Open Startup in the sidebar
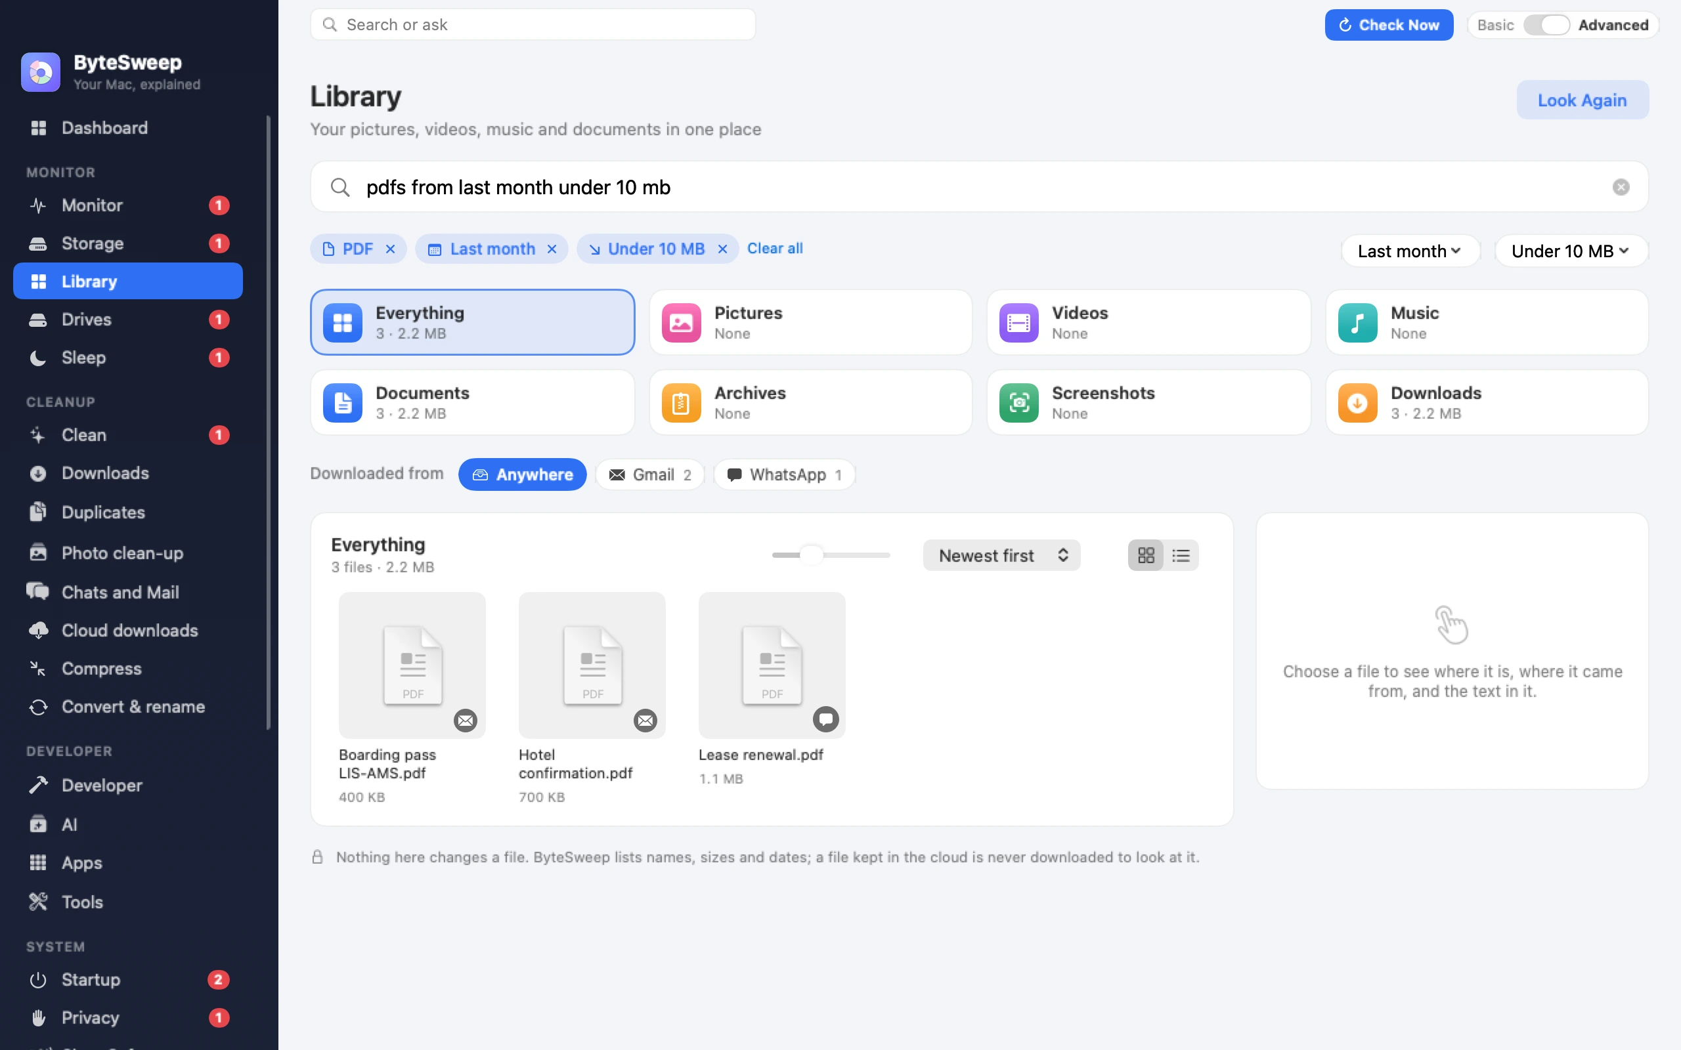1681x1050 pixels. (129, 979)
